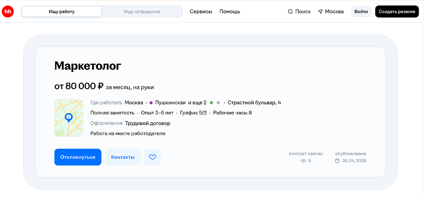This screenshot has width=424, height=197.
Task: Respond with the 'Откликнуться' button
Action: click(78, 157)
